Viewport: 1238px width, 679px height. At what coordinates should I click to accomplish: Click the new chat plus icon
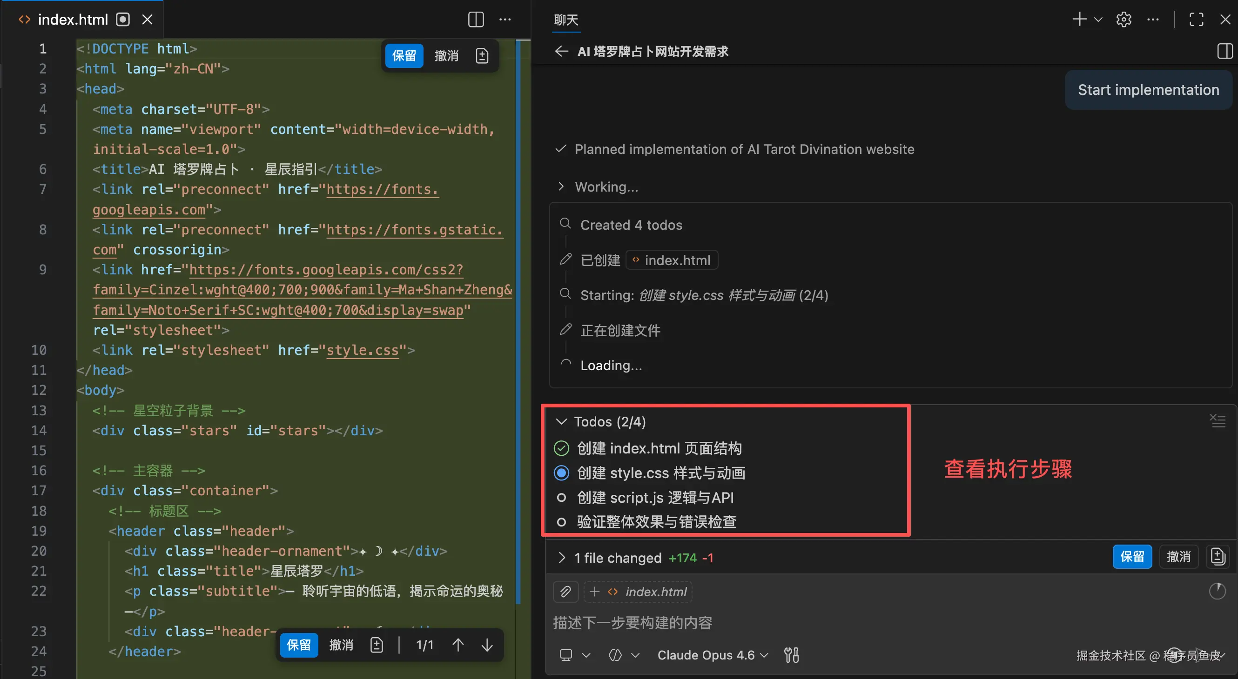[1079, 19]
